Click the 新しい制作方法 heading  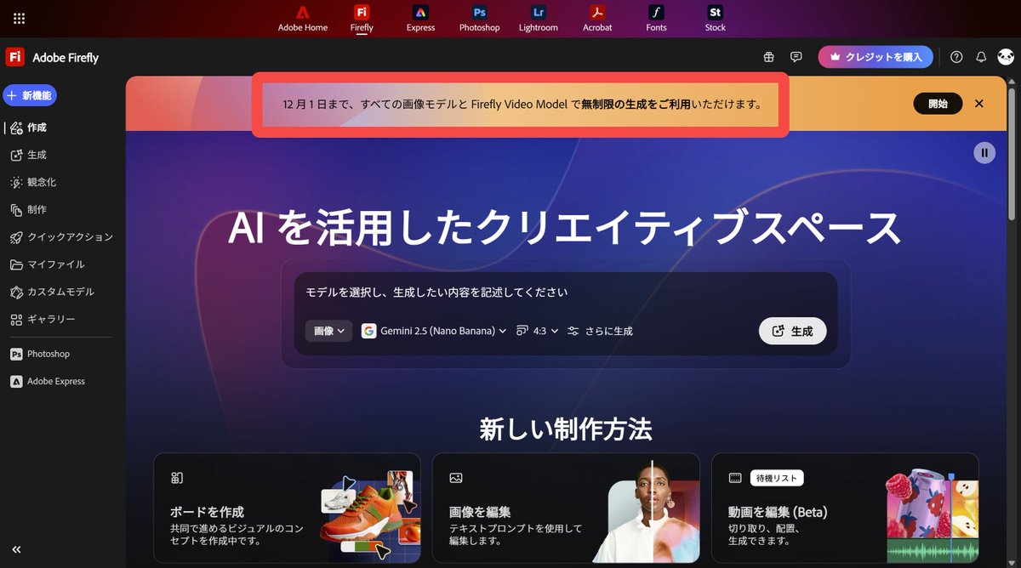tap(566, 429)
